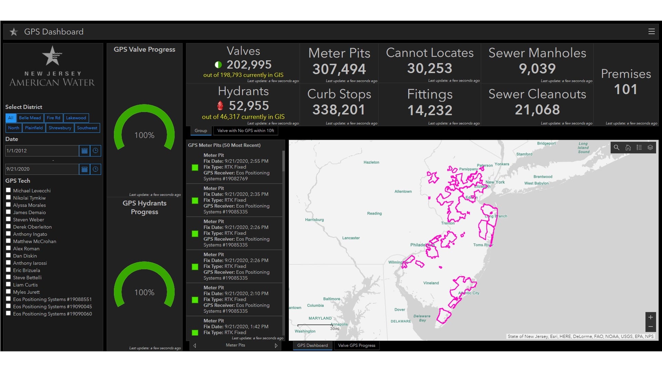Click the GPS Dashboard star/favorite icon
This screenshot has width=662, height=372.
pyautogui.click(x=14, y=31)
